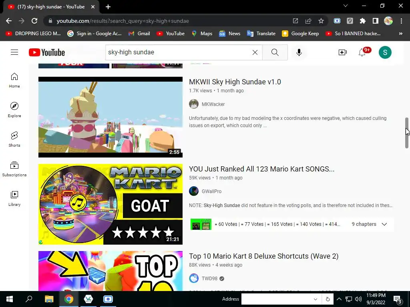Open Top 10 Mario Kart 8 Deluxe Shortcuts
410x307 pixels.
(x=263, y=256)
